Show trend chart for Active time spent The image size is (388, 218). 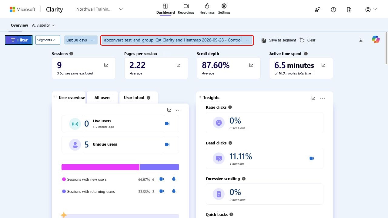tap(323, 65)
